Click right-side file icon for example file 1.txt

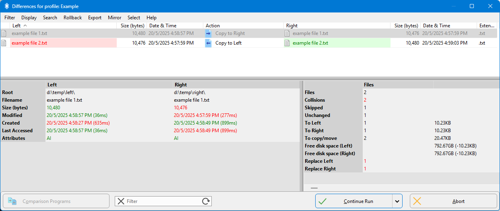pos(287,33)
